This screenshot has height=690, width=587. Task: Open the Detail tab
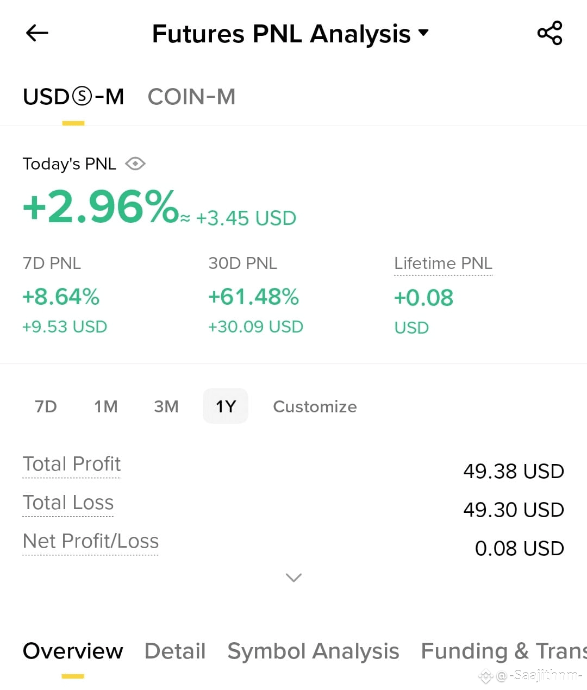[x=175, y=651]
